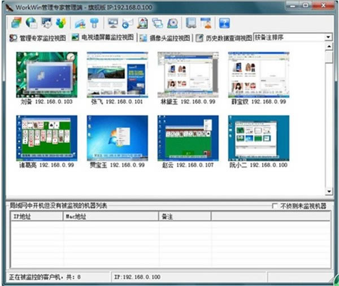Click the stacked windows toolbar icon
The image size is (339, 286).
click(16, 23)
